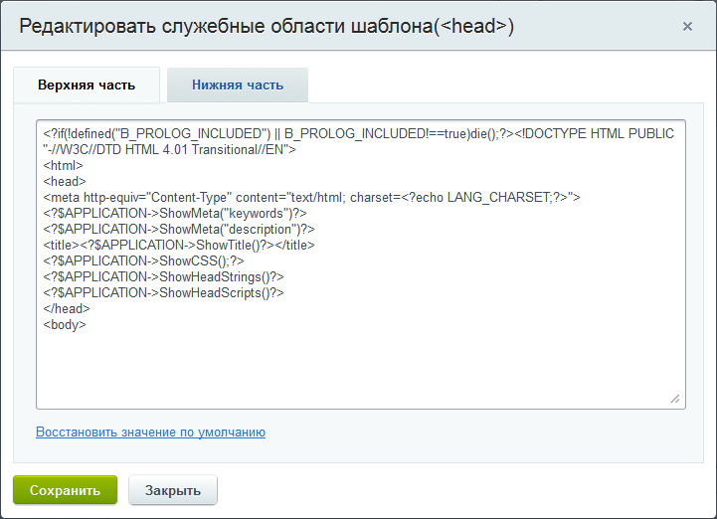
Task: Click the <html> tag line
Action: click(x=63, y=165)
